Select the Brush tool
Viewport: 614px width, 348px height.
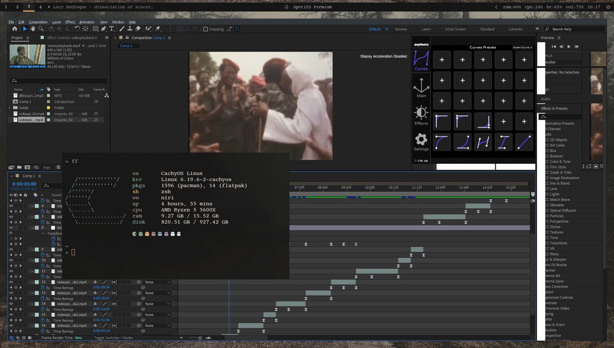[121, 29]
